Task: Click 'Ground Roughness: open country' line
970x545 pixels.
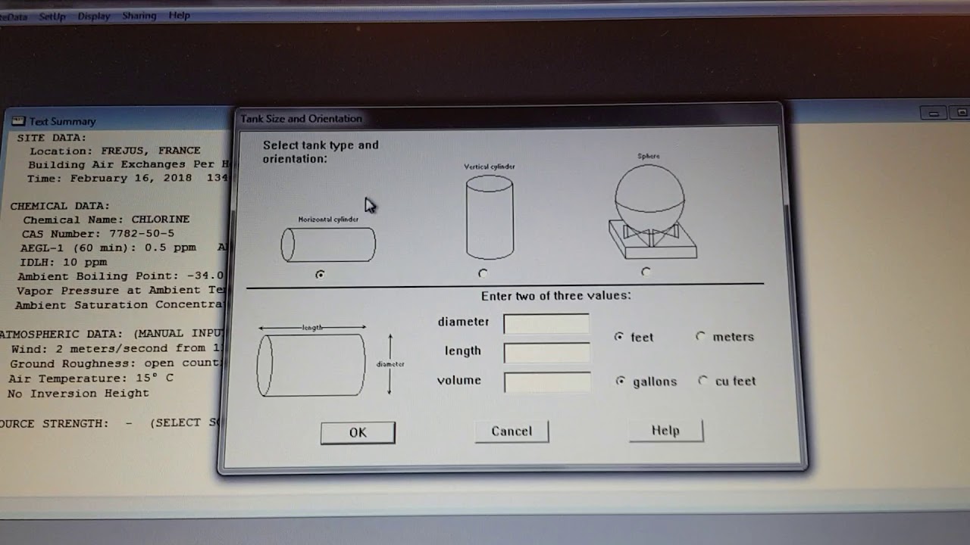Action: click(114, 363)
